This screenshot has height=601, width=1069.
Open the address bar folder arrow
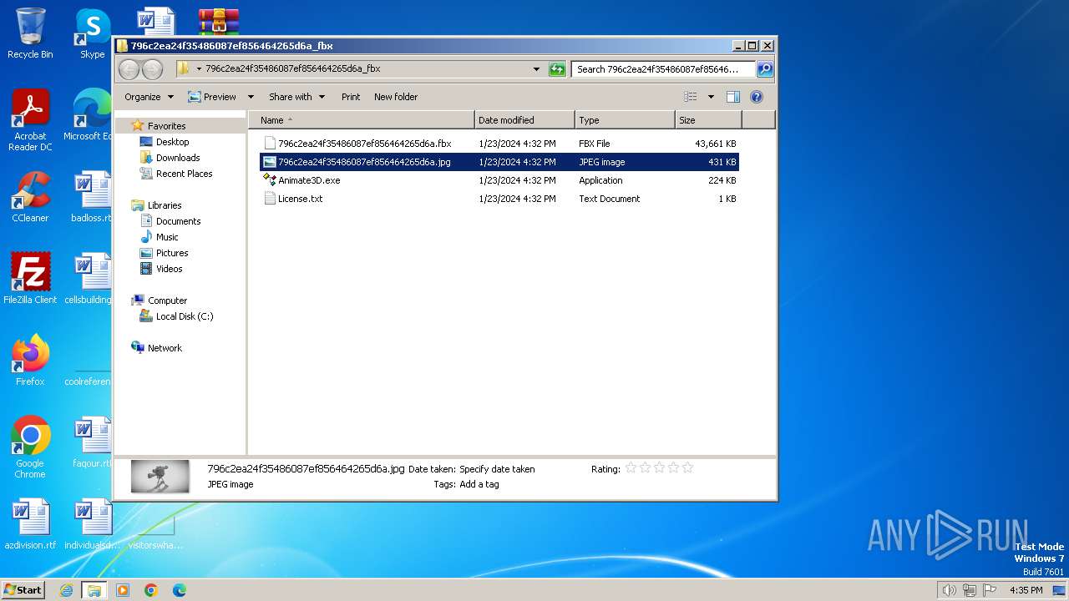click(199, 69)
